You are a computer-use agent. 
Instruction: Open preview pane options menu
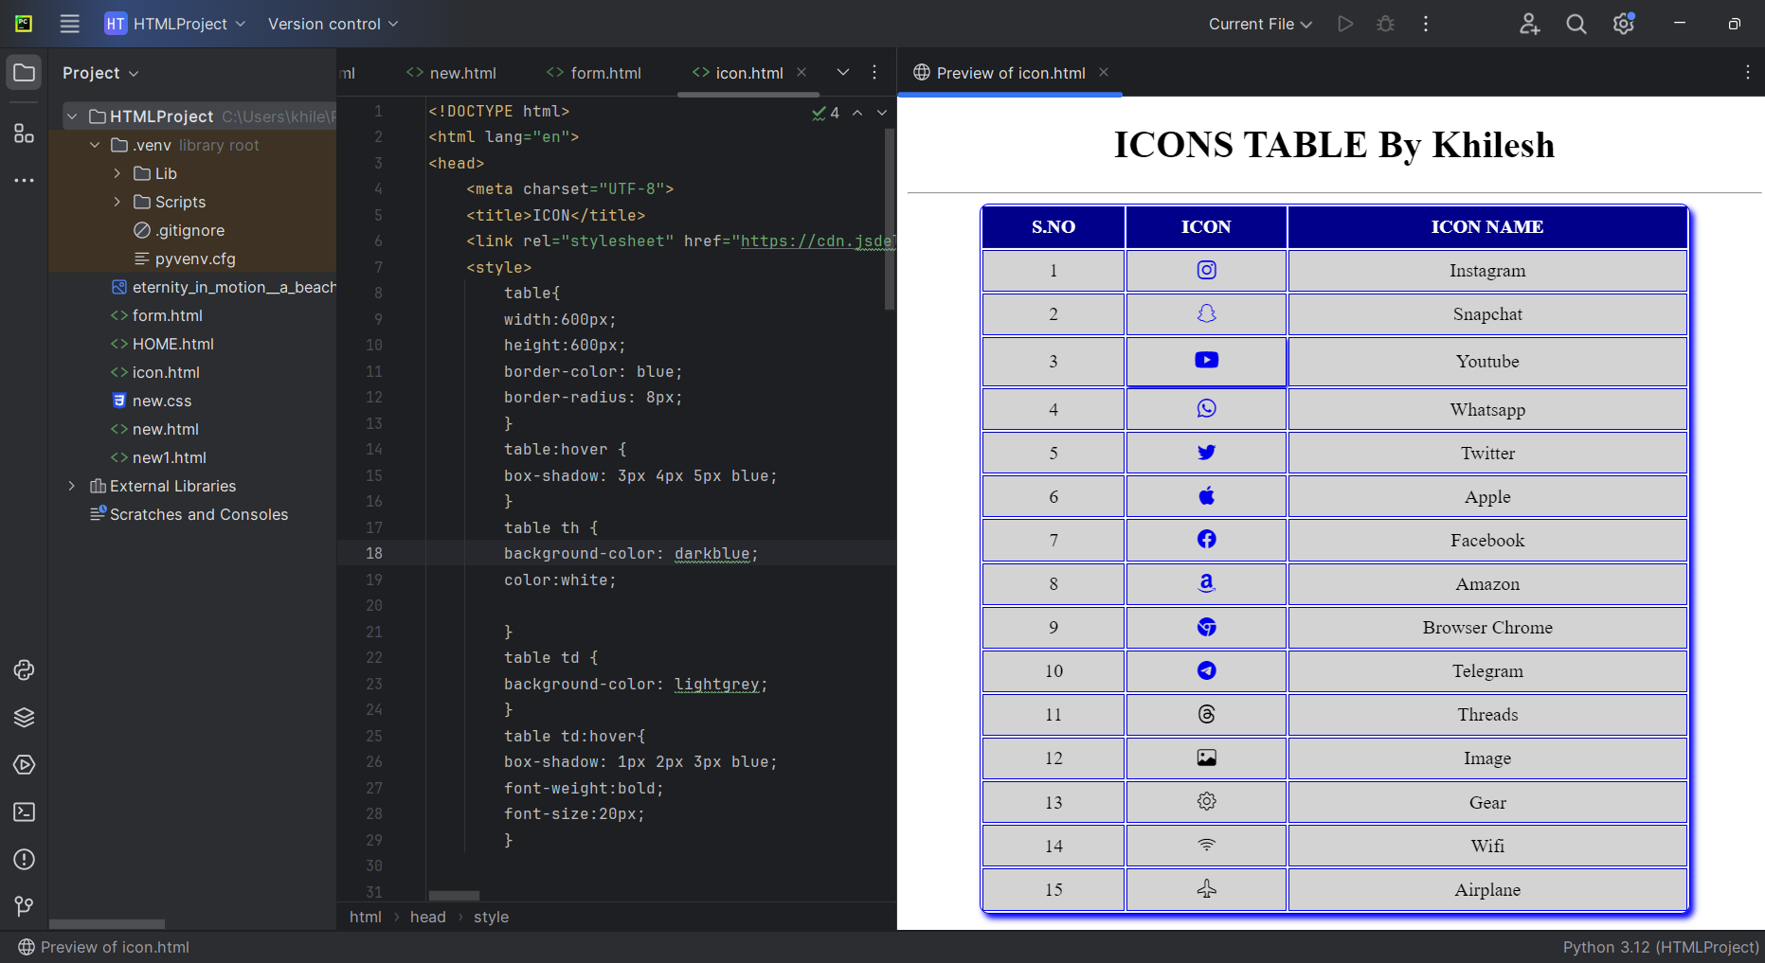coord(1748,72)
